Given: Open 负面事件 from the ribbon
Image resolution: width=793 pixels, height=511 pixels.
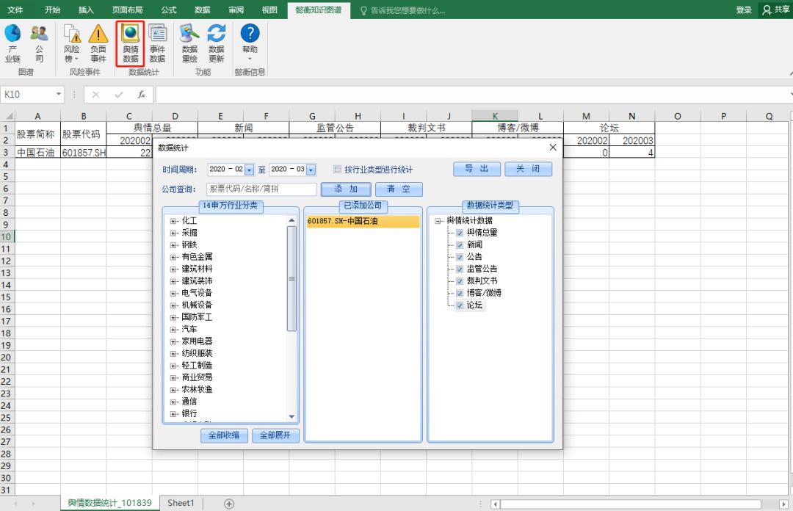Looking at the screenshot, I should coord(98,43).
